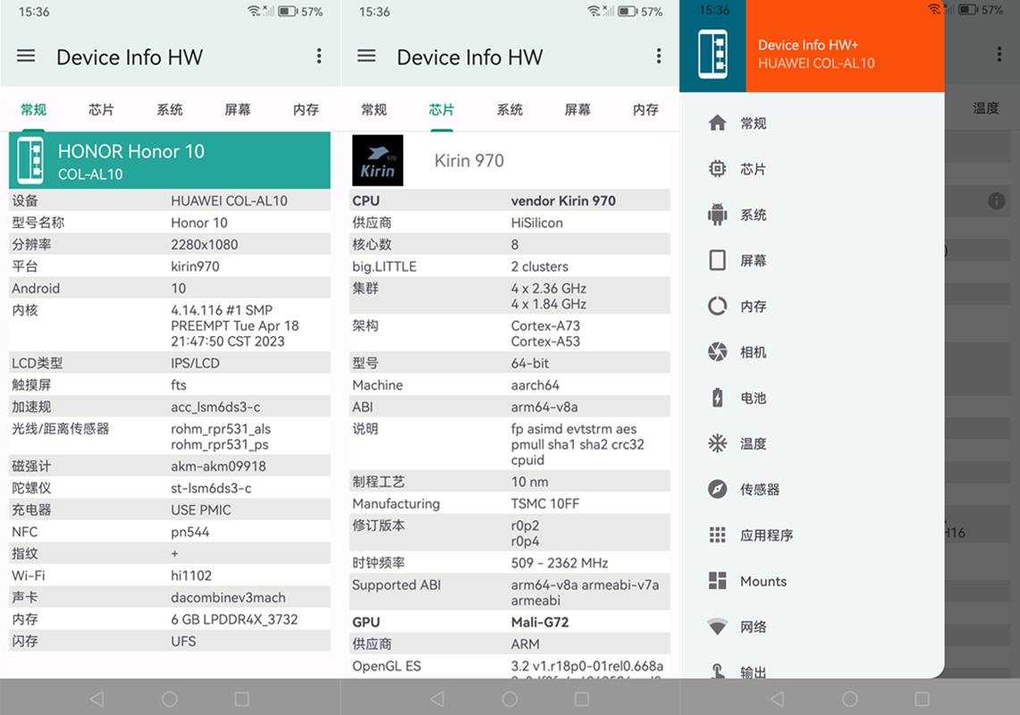Select the 网络 network Wi-Fi icon
The width and height of the screenshot is (1020, 715).
[715, 626]
